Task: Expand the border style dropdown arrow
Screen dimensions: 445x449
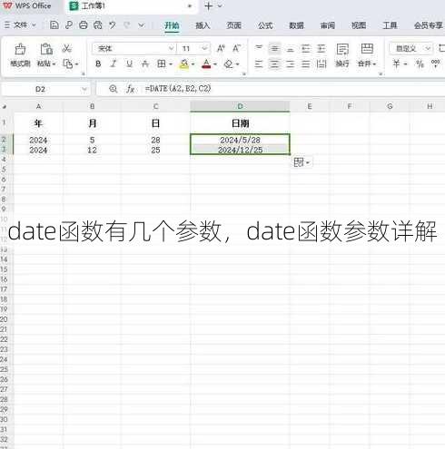Action: click(171, 64)
